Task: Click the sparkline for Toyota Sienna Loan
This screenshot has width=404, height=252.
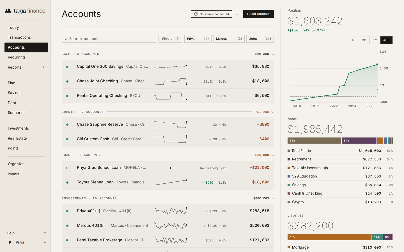Action: 171,183
